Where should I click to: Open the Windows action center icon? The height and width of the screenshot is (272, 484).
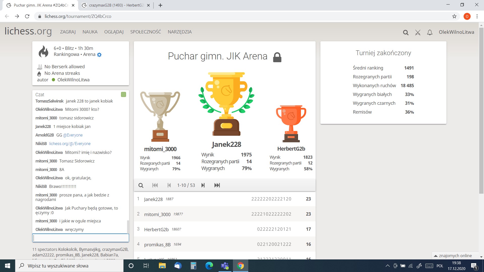474,266
